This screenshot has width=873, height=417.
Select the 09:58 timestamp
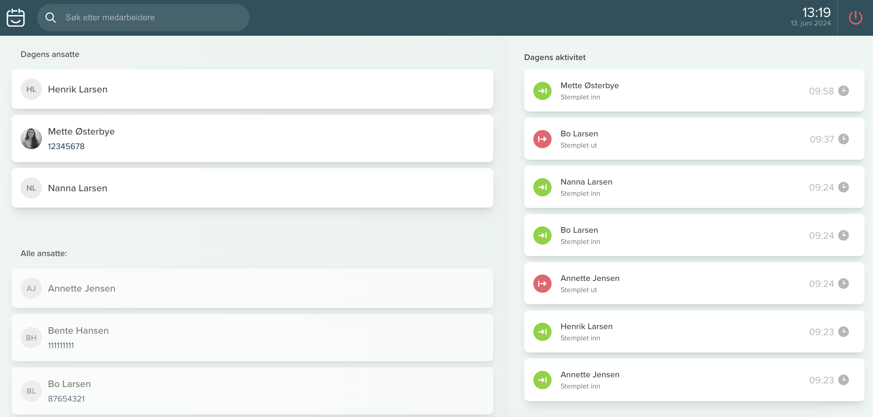click(x=821, y=91)
